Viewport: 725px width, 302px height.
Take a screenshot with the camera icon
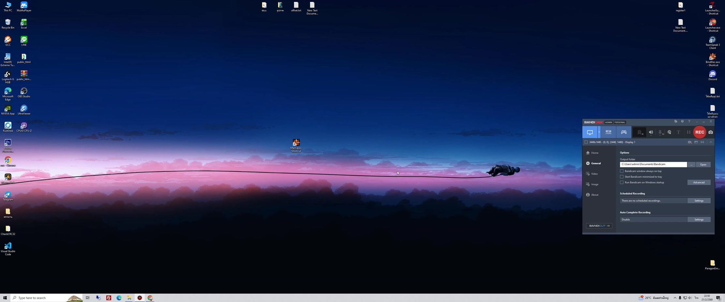pos(711,132)
